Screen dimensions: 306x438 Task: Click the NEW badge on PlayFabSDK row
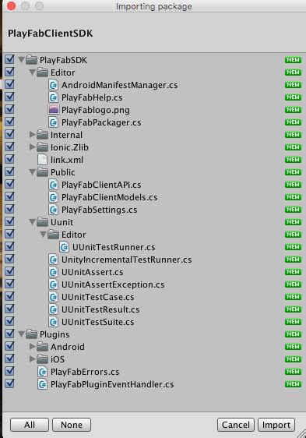click(x=293, y=60)
